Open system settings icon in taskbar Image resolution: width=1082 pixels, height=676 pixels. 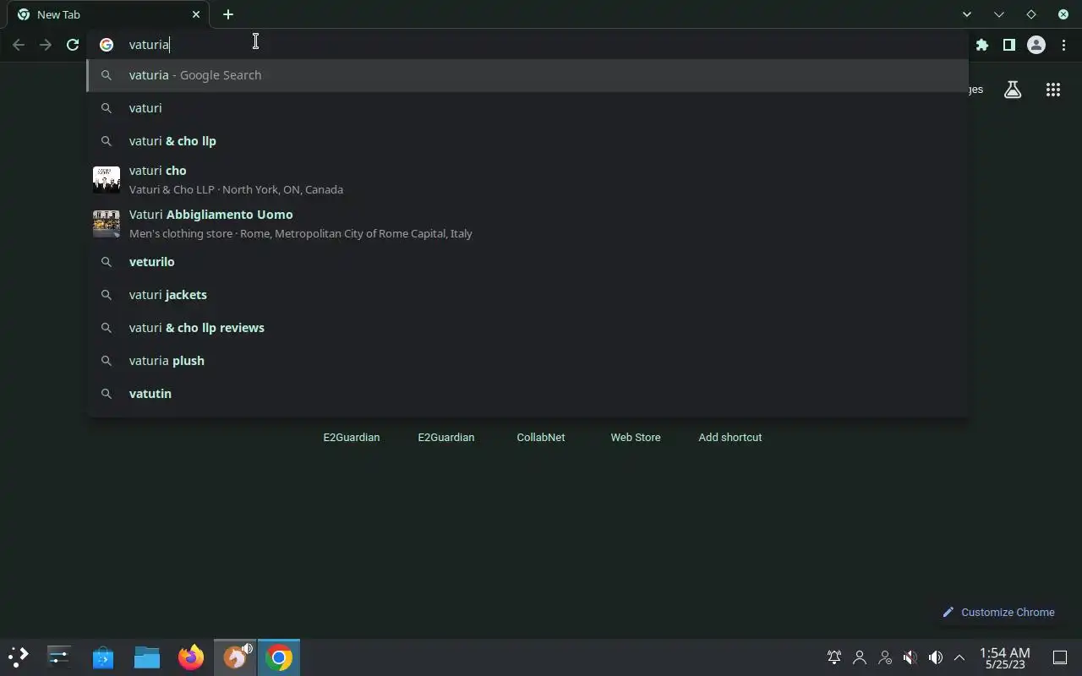click(x=59, y=657)
